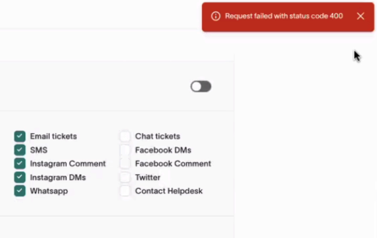Viewport: 377px width, 238px height.
Task: Click the 'Chat tickets' label text
Action: 158,137
